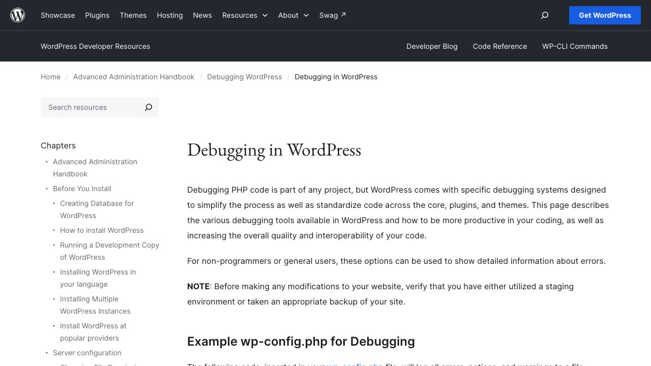The image size is (651, 366).
Task: Open the Code Reference link
Action: click(x=500, y=46)
